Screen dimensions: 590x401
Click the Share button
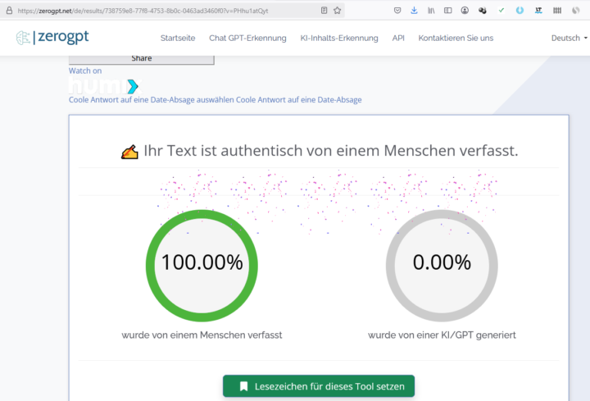pos(142,59)
